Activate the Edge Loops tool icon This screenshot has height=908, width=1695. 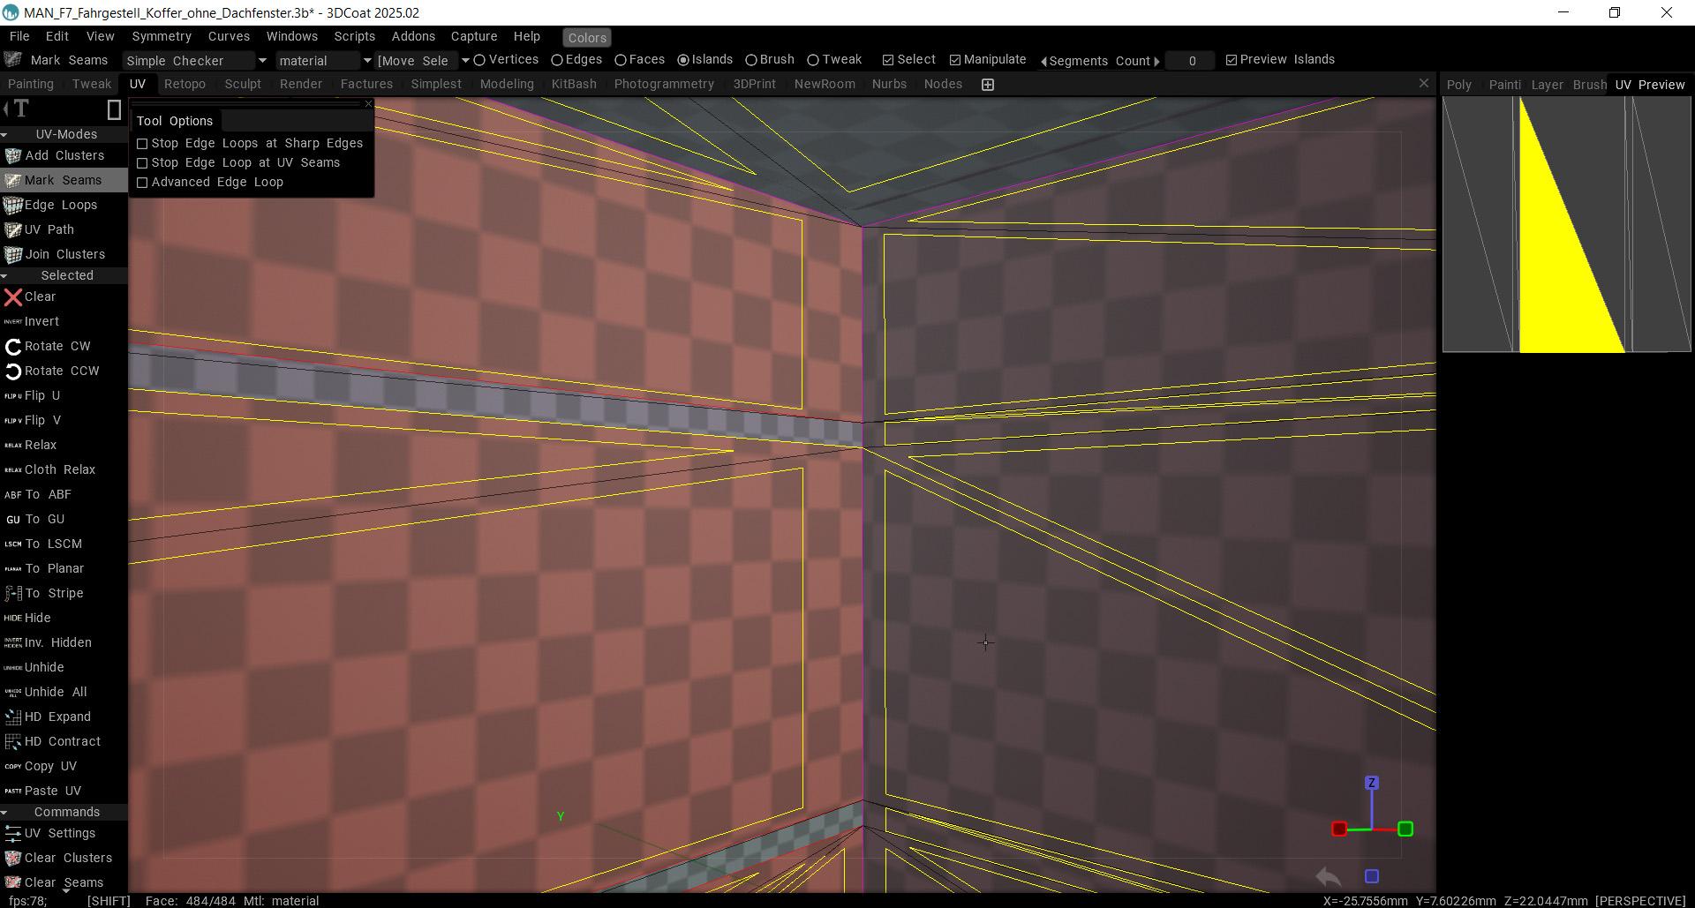(12, 206)
